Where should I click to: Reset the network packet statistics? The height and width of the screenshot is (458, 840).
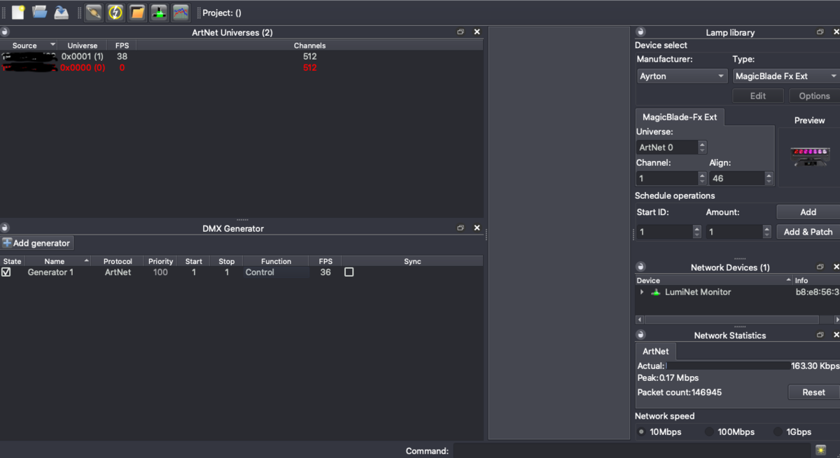[813, 392]
